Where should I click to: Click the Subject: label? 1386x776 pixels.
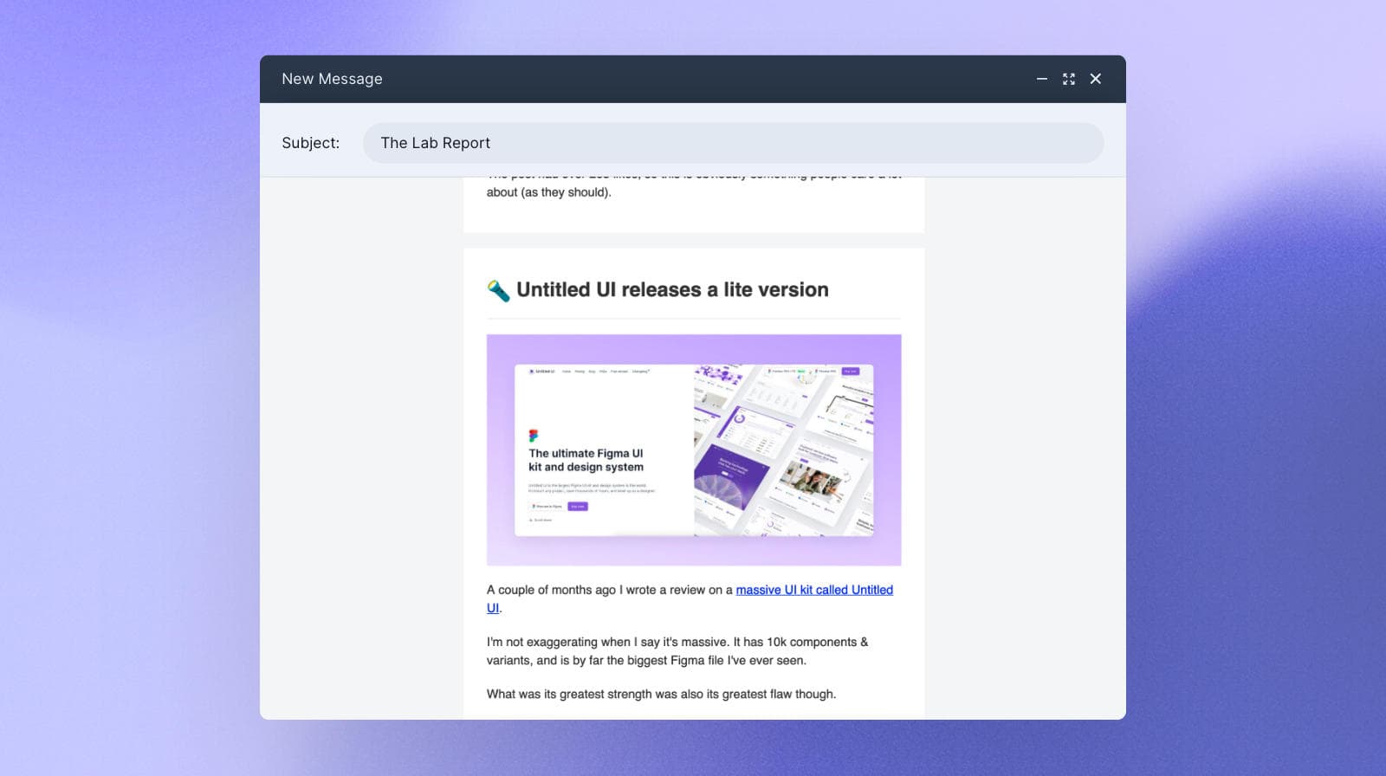click(310, 143)
